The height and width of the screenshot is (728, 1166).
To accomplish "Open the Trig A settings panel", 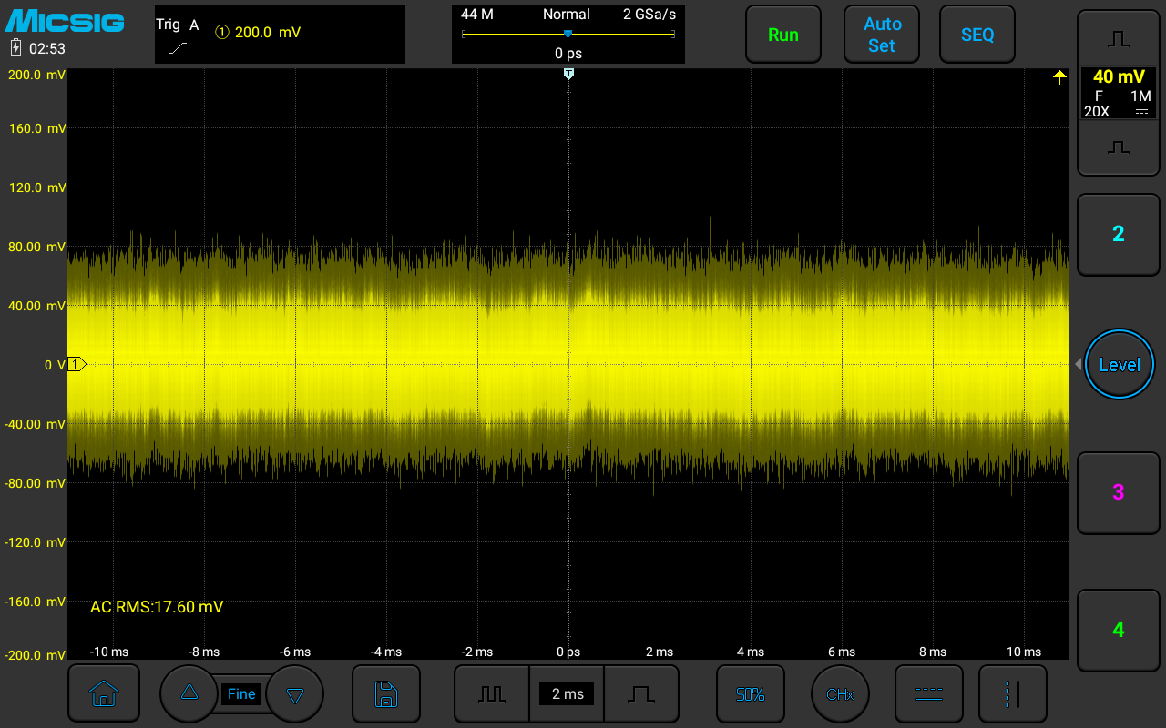I will tap(280, 35).
